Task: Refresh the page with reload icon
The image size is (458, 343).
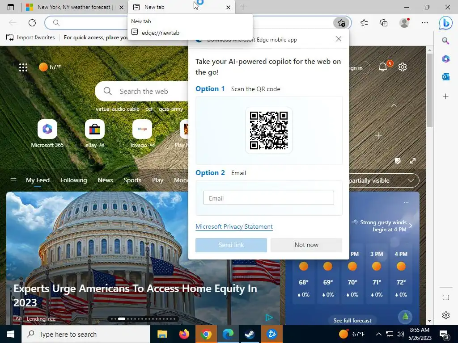Action: pos(32,22)
